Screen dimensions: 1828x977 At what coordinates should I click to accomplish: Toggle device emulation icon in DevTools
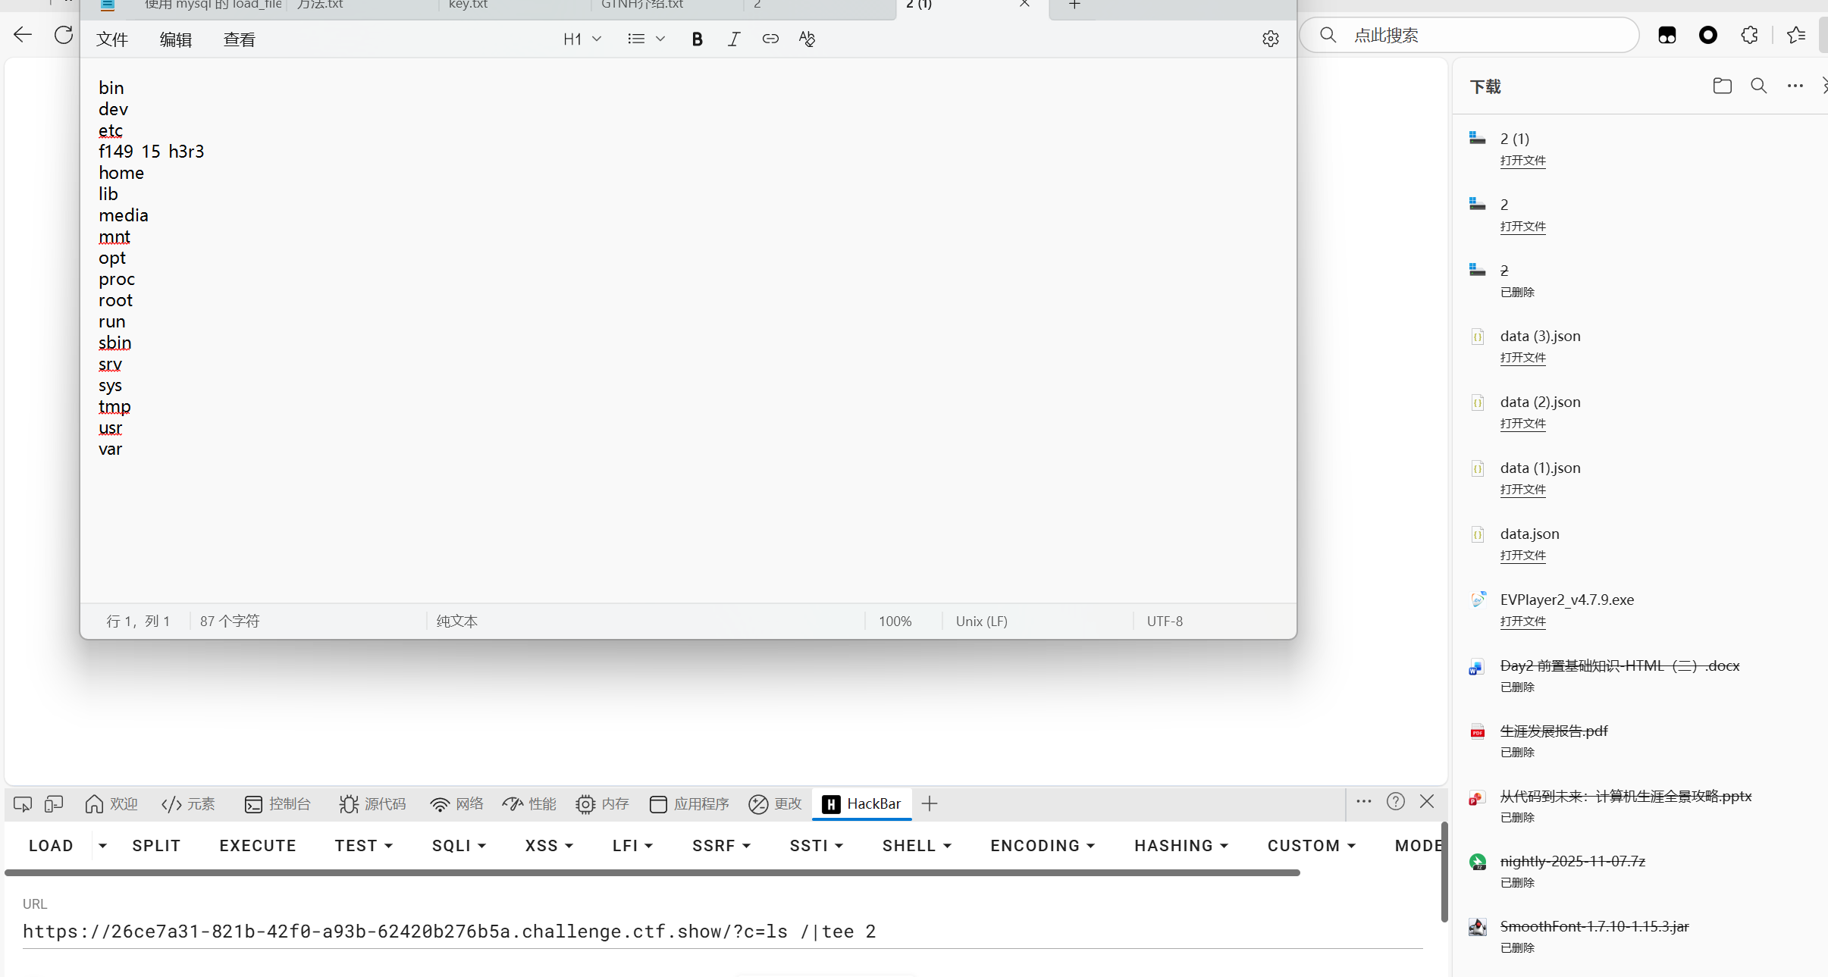pos(53,803)
